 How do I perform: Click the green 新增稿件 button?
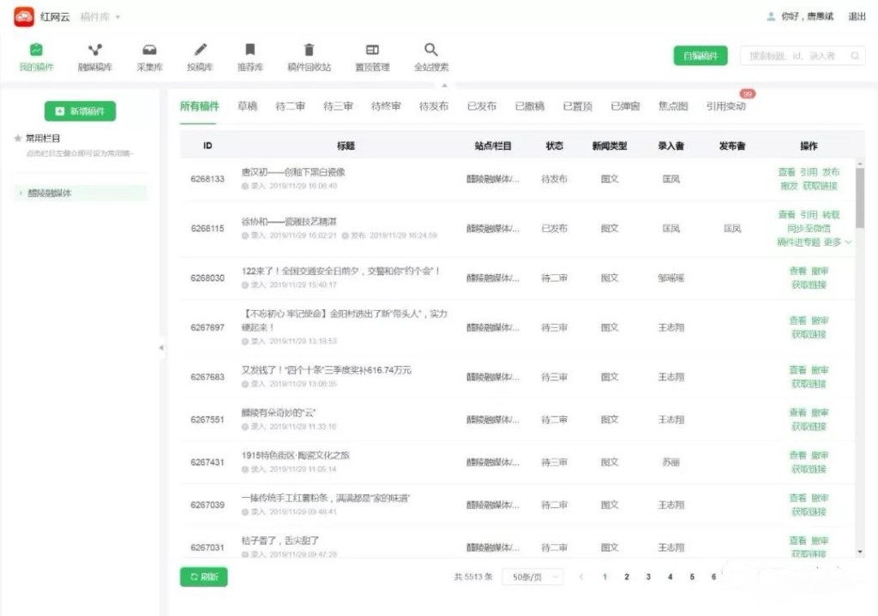click(x=80, y=111)
